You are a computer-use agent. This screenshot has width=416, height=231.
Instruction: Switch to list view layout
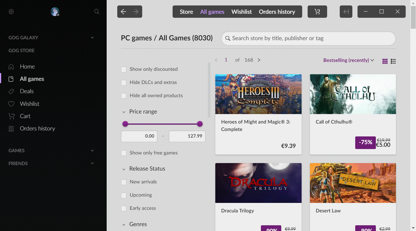[393, 61]
